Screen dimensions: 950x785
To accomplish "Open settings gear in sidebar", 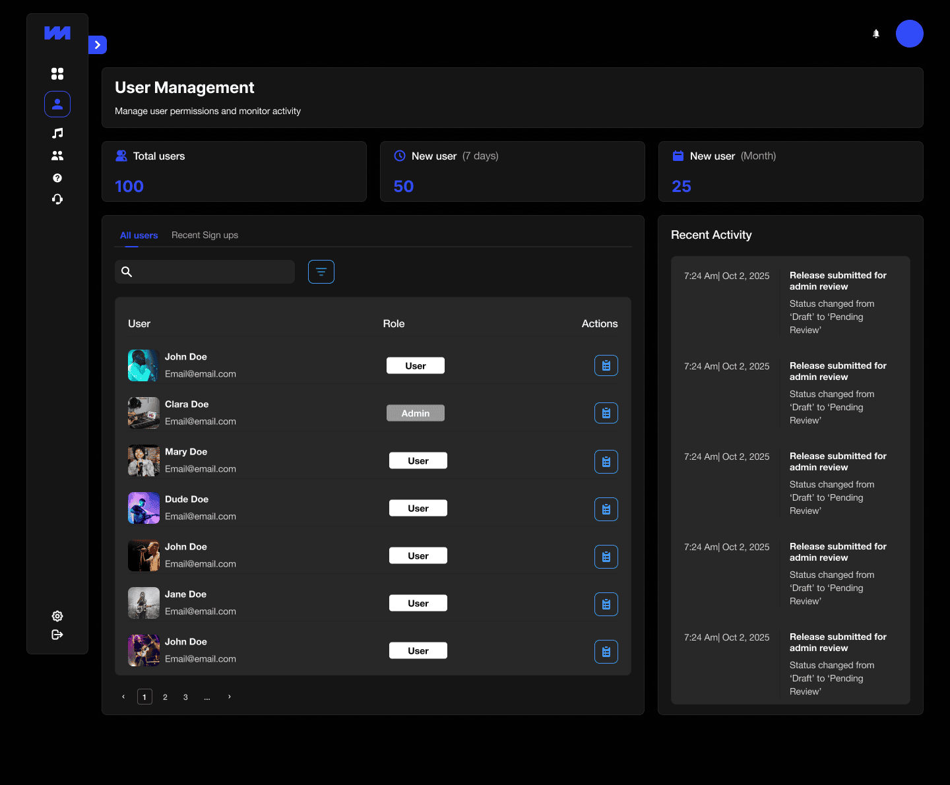I will (57, 616).
